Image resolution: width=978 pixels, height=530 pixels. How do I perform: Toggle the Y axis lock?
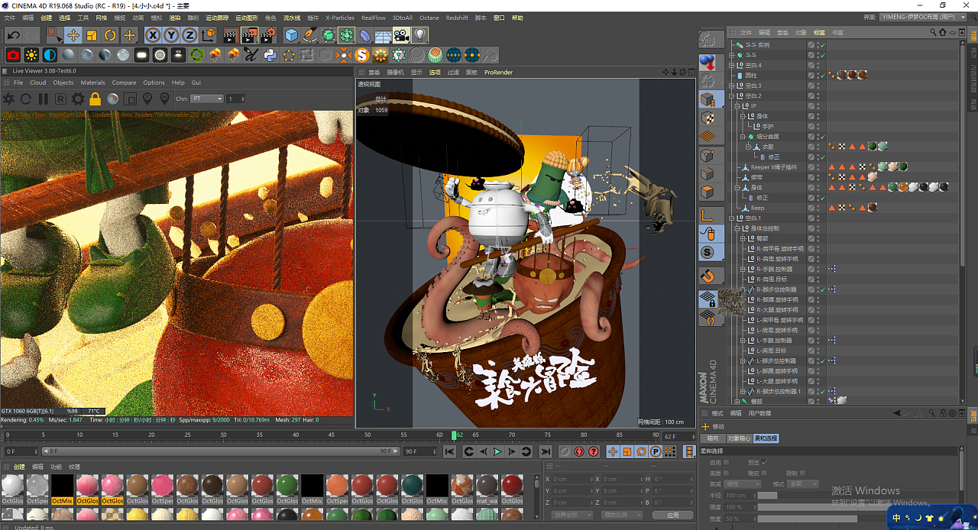(171, 35)
